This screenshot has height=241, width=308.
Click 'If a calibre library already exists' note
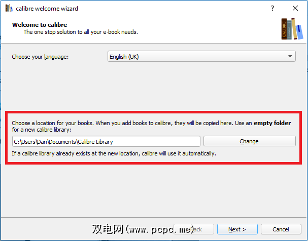114,153
